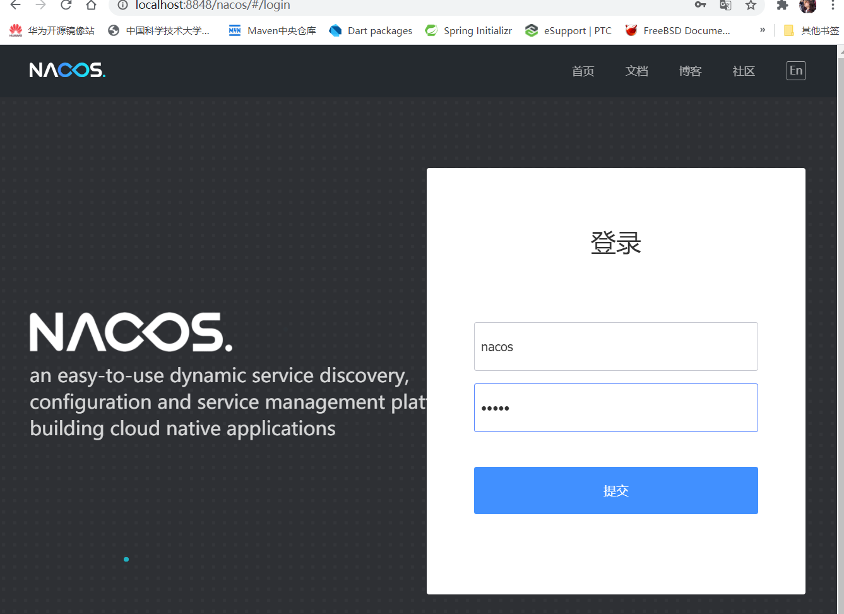Screen dimensions: 844x614
Task: Open the 中国科学技术大学 bookmark
Action: (x=159, y=30)
